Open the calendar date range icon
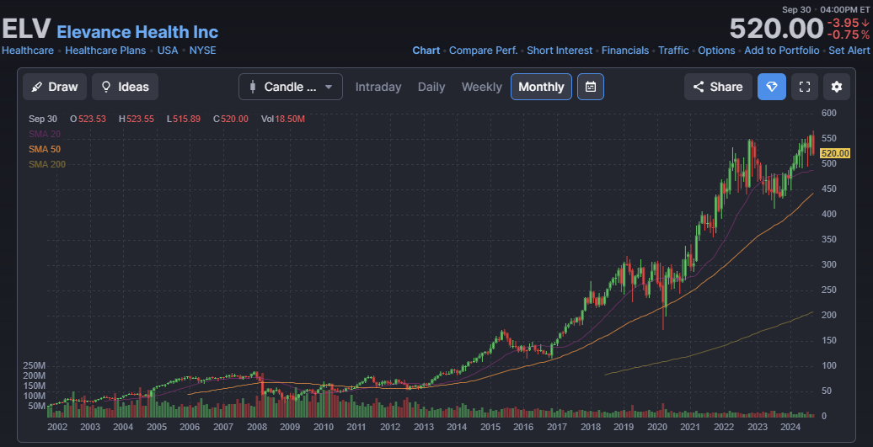 pyautogui.click(x=591, y=87)
